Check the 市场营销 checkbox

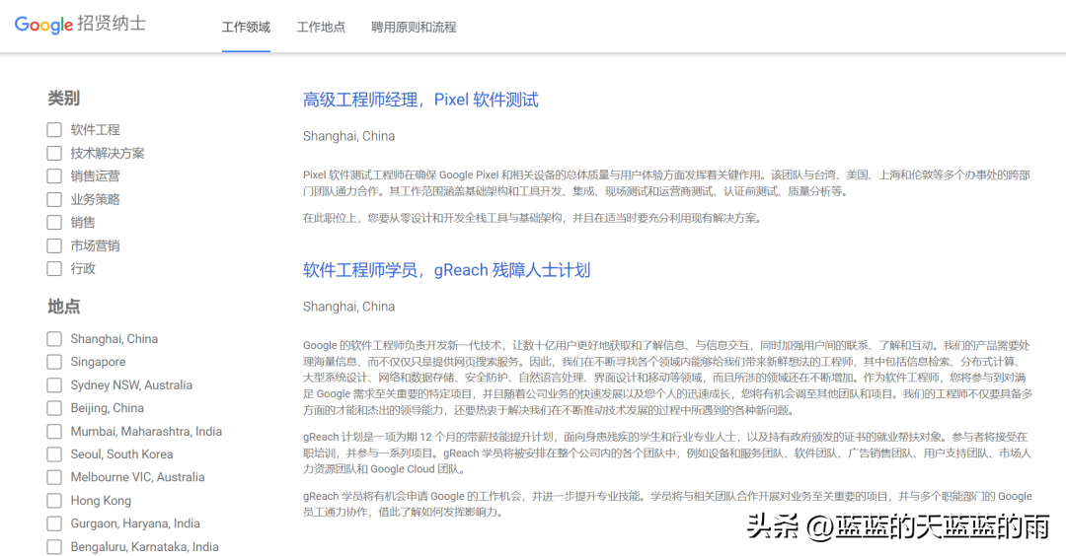click(54, 245)
